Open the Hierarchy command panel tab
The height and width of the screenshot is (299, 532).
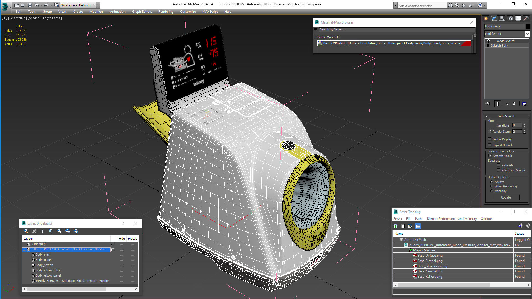pos(502,19)
